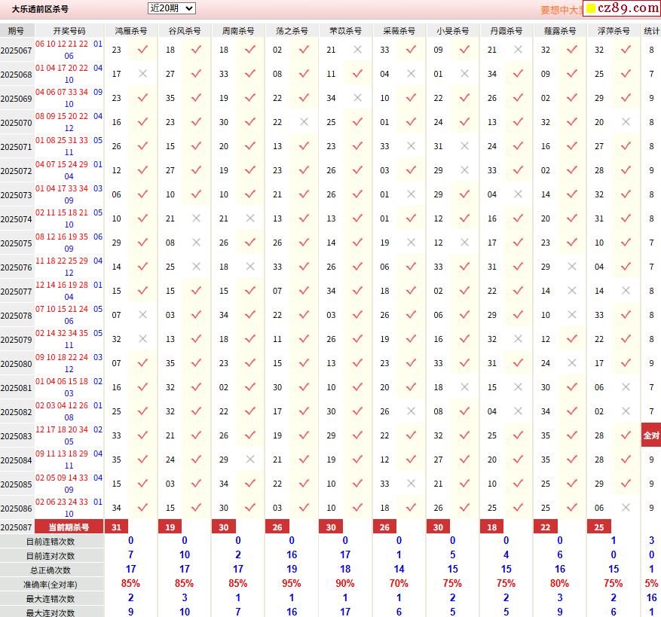Screen dimensions: 661x617
Task: Click current kill number 31 under 鸿雁杀号
Action: click(116, 527)
